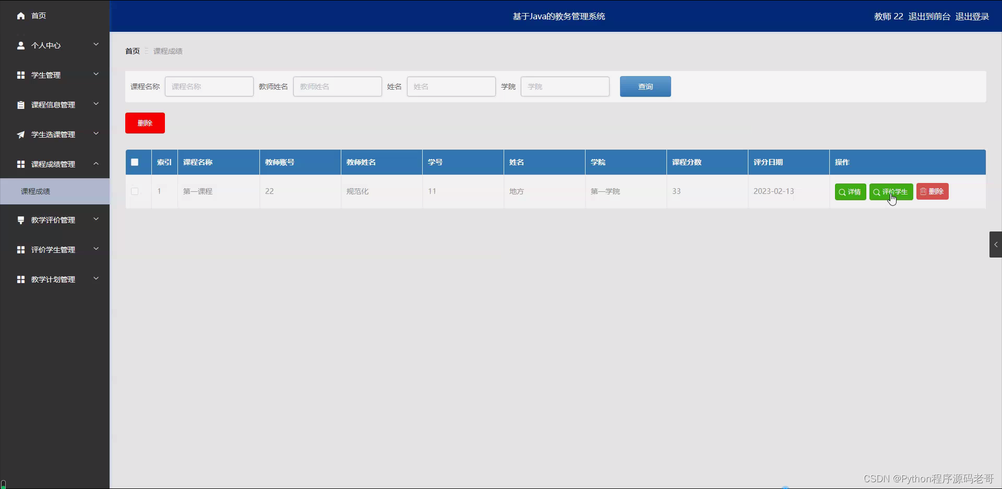The image size is (1002, 489).
Task: Select the 学生选课管理 paper-plane icon
Action: click(x=20, y=135)
